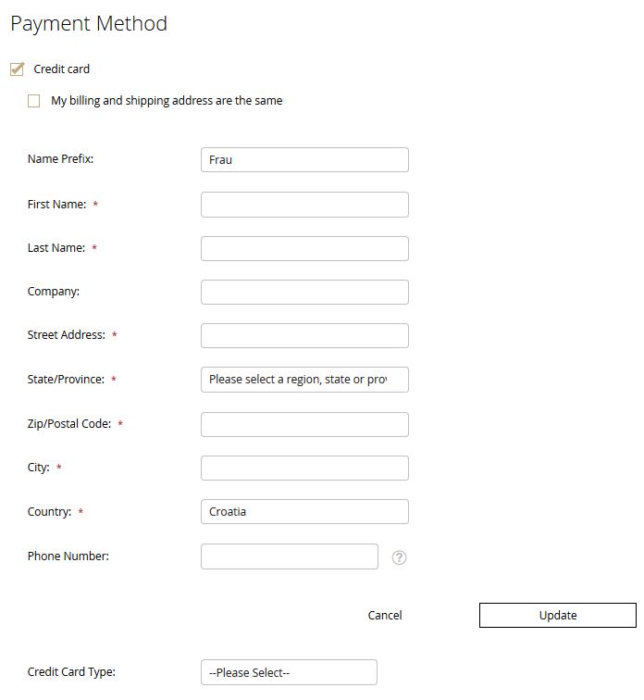The width and height of the screenshot is (644, 700).
Task: Click the Update button
Action: (558, 616)
